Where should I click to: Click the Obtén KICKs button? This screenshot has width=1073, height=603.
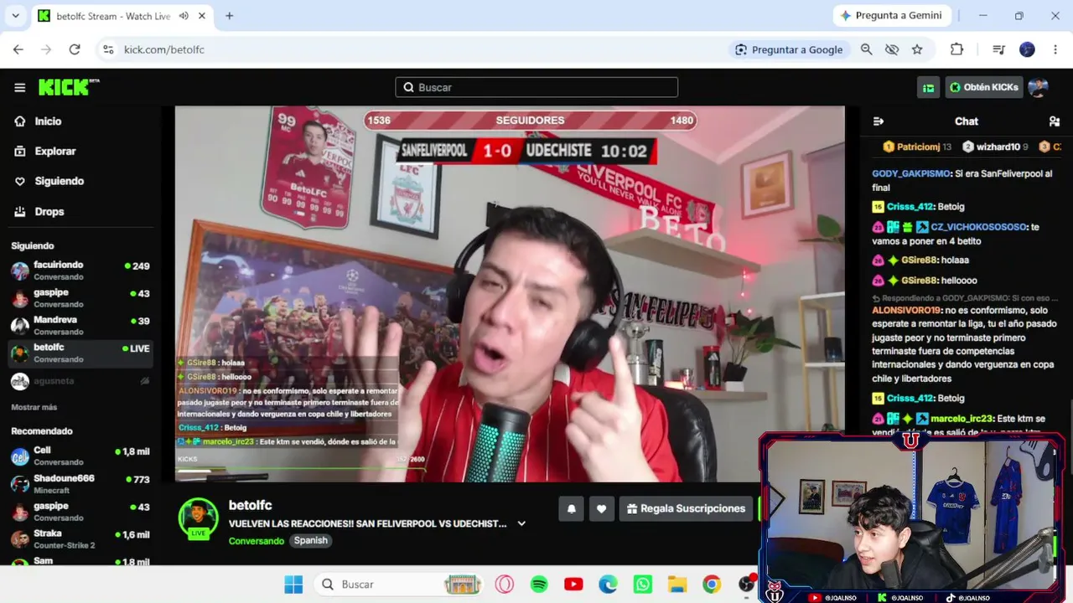point(984,87)
